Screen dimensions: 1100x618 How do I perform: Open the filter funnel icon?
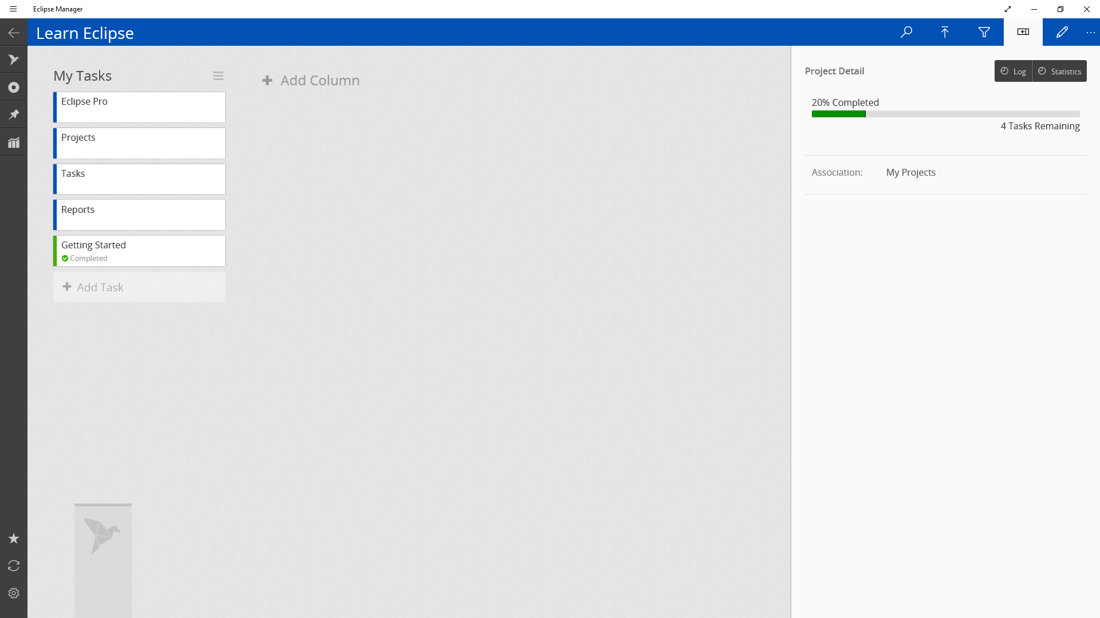[984, 32]
